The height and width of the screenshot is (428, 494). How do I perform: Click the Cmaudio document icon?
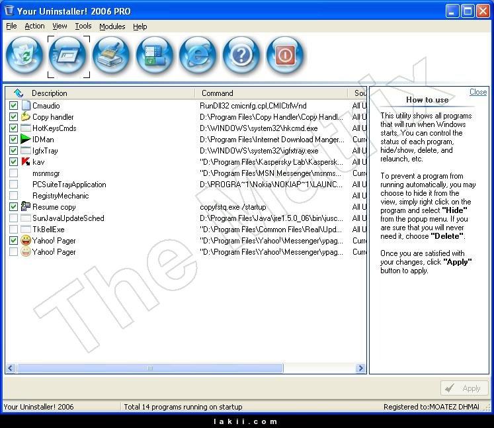pyautogui.click(x=26, y=105)
